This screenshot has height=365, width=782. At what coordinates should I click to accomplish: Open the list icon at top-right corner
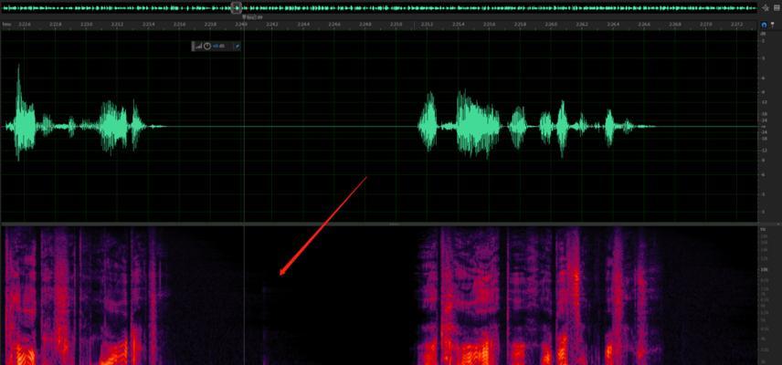tap(776, 7)
